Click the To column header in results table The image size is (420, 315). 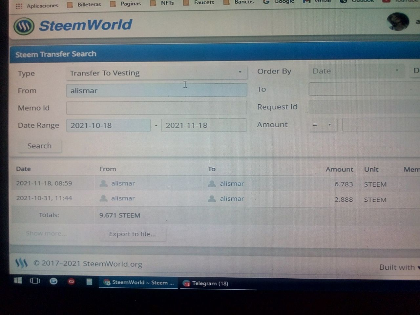click(212, 169)
